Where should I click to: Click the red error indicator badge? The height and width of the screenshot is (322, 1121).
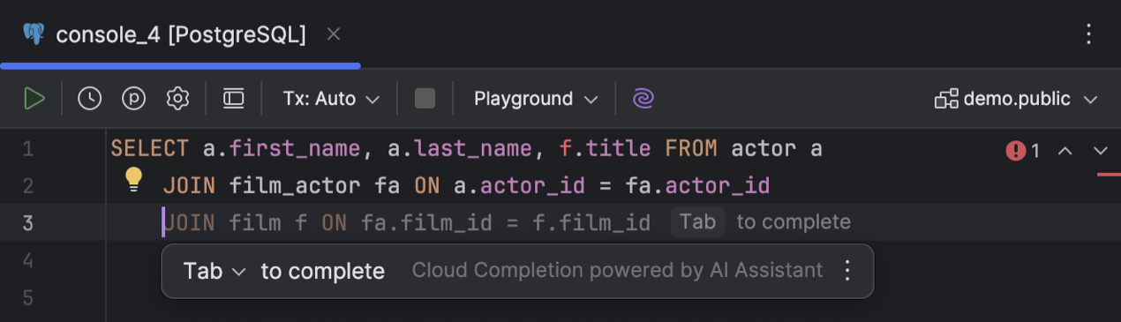(1023, 151)
